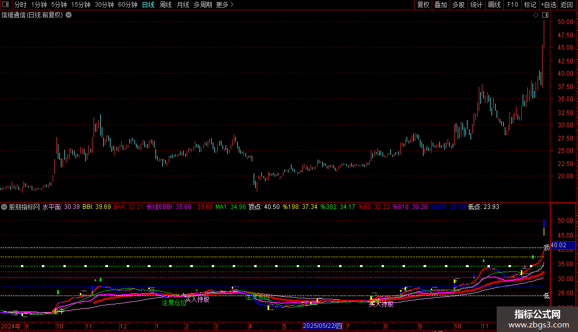Expand the 信维通信 chart title dropdown

(x=69, y=15)
